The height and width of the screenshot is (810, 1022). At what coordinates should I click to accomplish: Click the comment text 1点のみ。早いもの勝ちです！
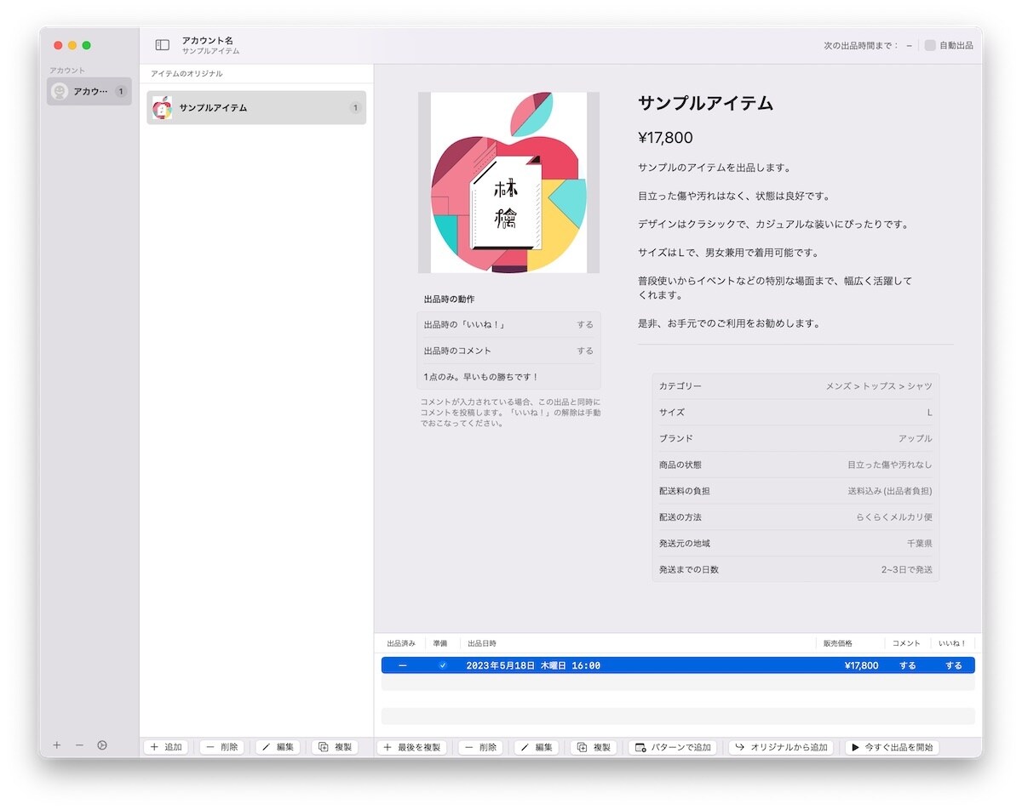481,377
